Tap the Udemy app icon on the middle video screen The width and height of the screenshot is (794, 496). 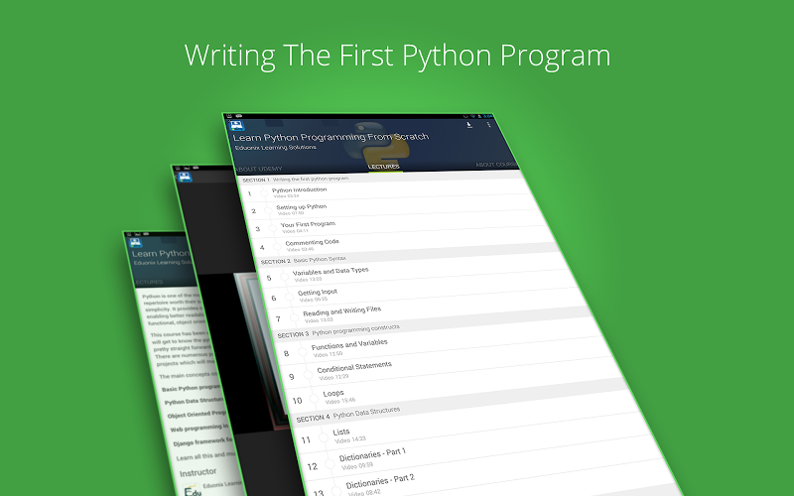coord(186,178)
